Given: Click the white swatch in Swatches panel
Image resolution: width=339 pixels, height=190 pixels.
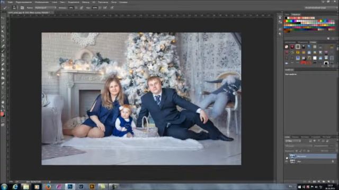Looking at the screenshot, I should tap(288, 18).
